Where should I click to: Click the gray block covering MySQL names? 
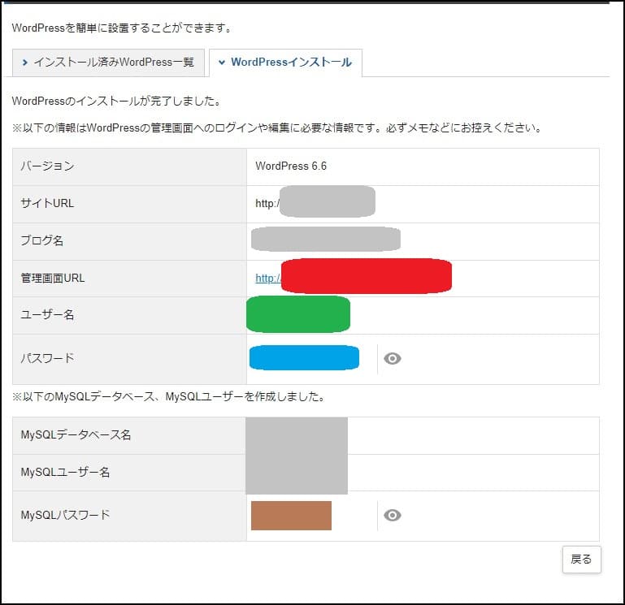(297, 455)
